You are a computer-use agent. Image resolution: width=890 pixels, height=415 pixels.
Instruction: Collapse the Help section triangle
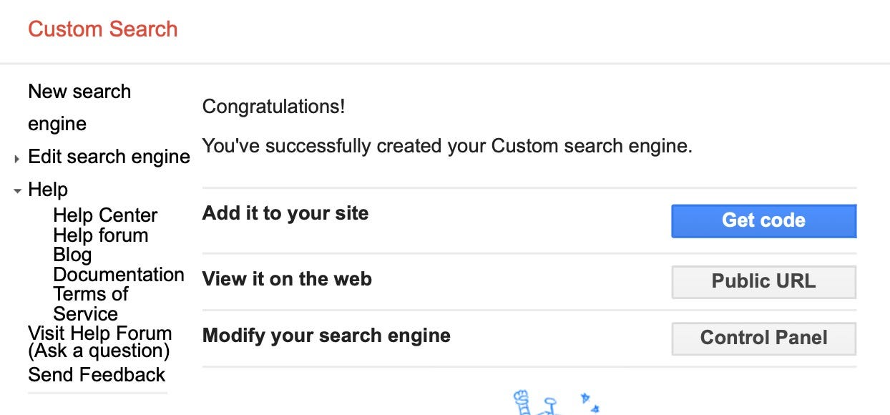tap(16, 190)
